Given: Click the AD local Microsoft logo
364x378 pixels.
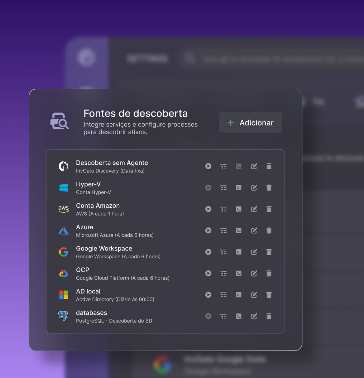Looking at the screenshot, I should coord(64,295).
